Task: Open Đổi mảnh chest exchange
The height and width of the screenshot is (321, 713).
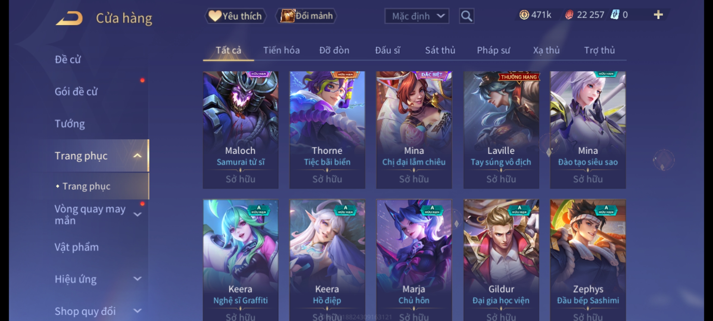Action: [306, 16]
